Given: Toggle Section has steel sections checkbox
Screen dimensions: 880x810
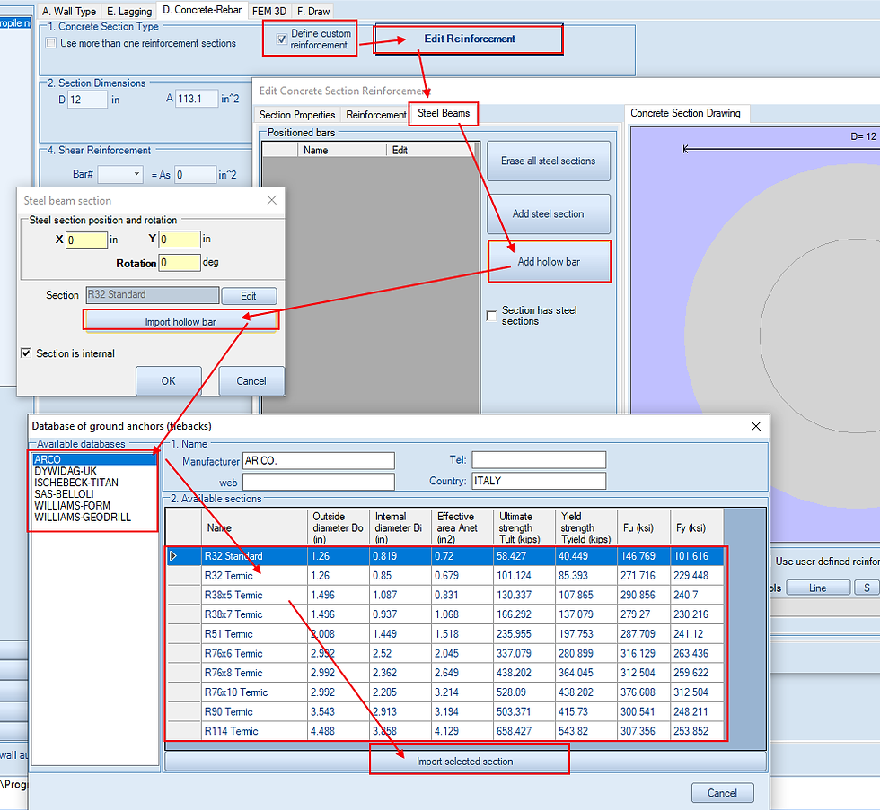Looking at the screenshot, I should (492, 316).
